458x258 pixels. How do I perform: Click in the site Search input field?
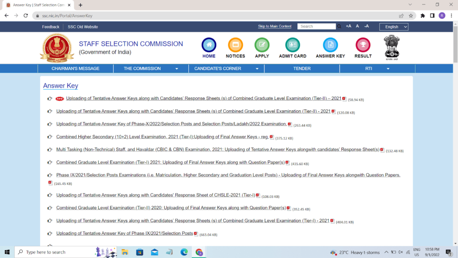[316, 26]
